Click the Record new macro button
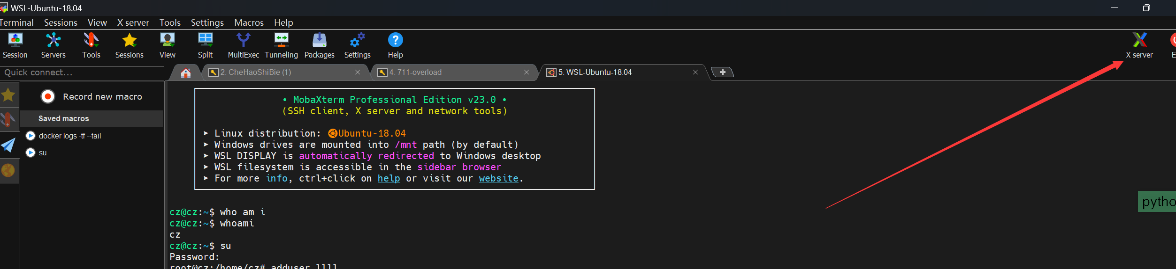The width and height of the screenshot is (1176, 269). [92, 96]
